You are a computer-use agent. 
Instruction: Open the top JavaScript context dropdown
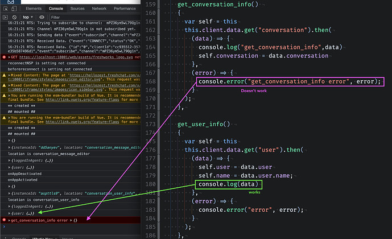28,17
